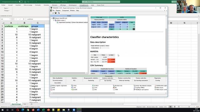This screenshot has height=112, width=200.
Task: Open the Tanagra dropdown in Excel ribbon
Action: click(7, 11)
